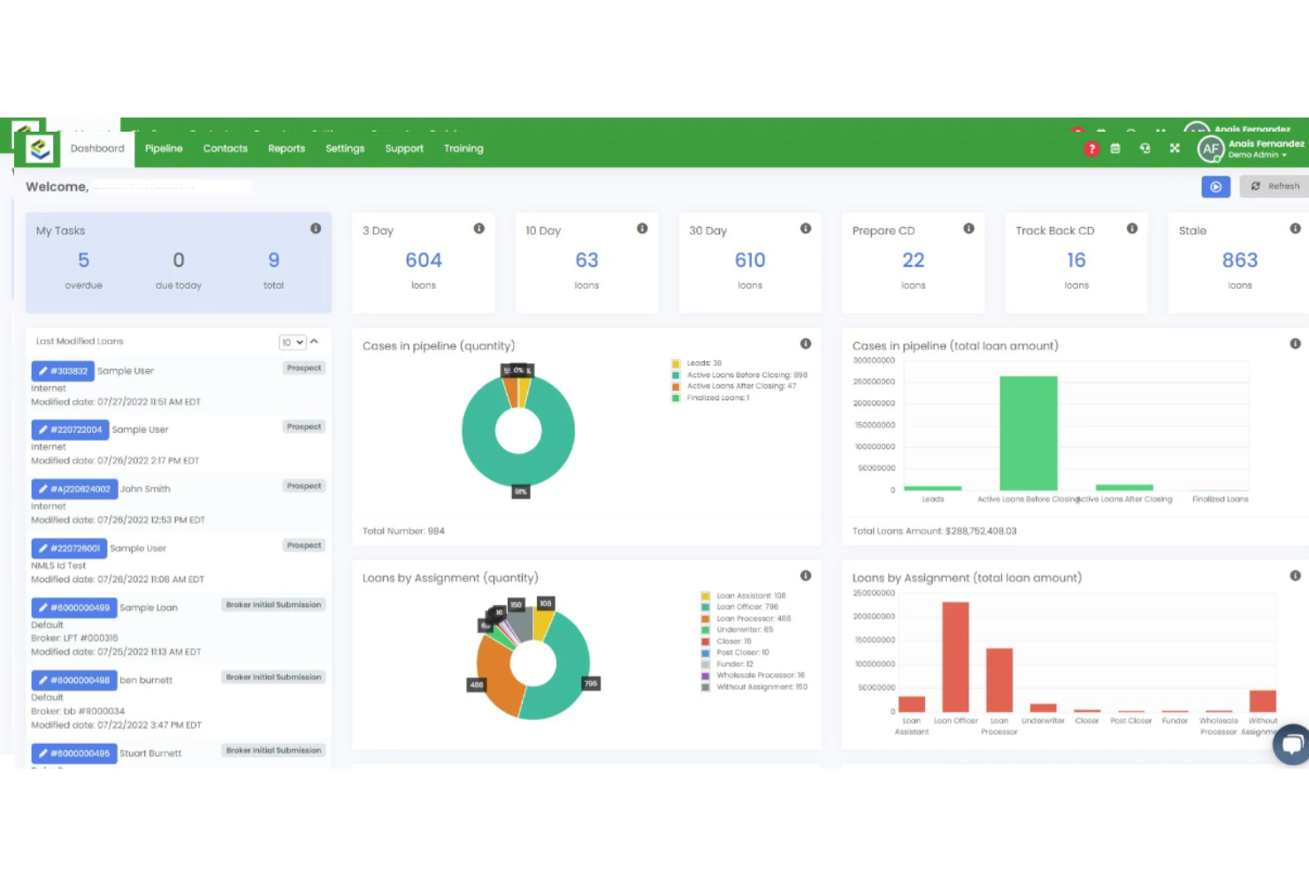Click the Active Loans Before Closing green bar
The height and width of the screenshot is (872, 1309).
coord(1029,433)
